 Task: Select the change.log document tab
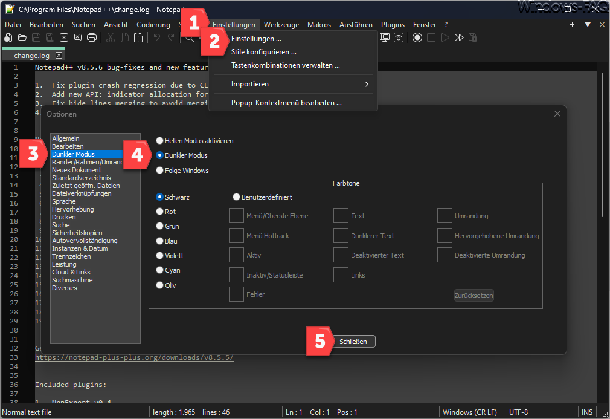(33, 55)
